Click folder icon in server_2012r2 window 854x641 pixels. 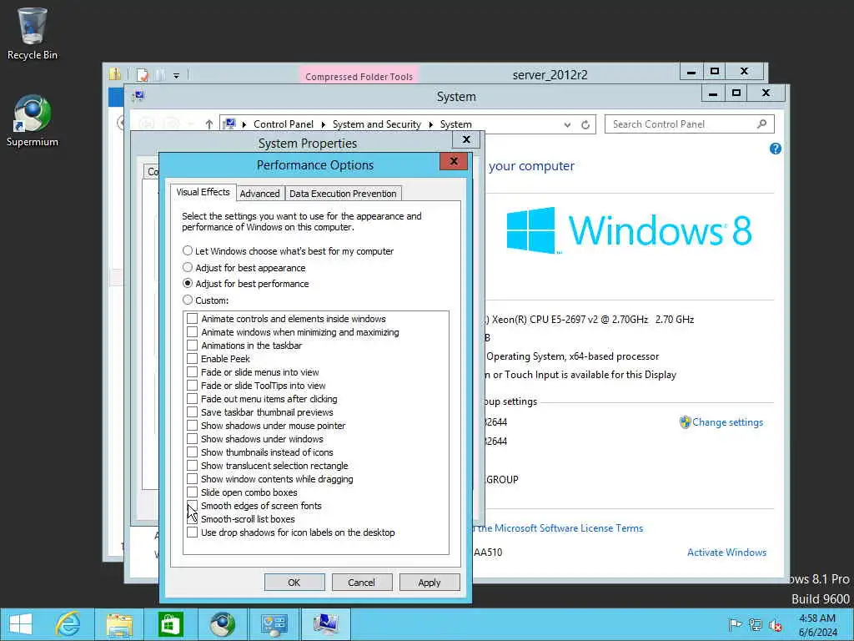(115, 74)
